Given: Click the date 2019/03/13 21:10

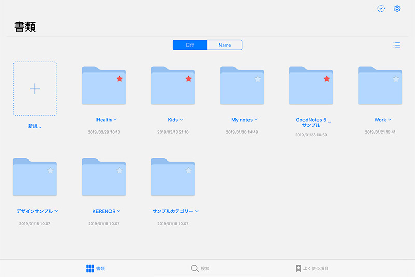Looking at the screenshot, I should pyautogui.click(x=173, y=132).
